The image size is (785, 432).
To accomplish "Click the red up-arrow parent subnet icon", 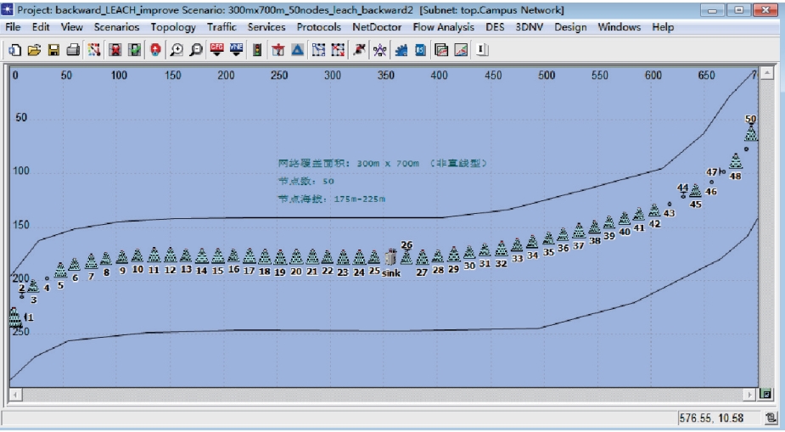I will 155,50.
